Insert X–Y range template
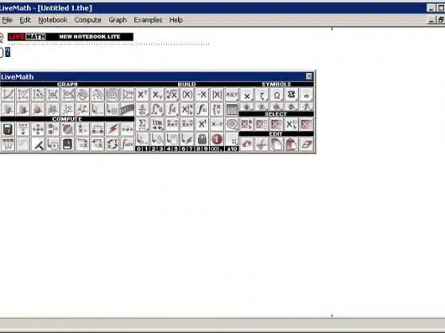The width and height of the screenshot is (445, 333). tap(217, 124)
